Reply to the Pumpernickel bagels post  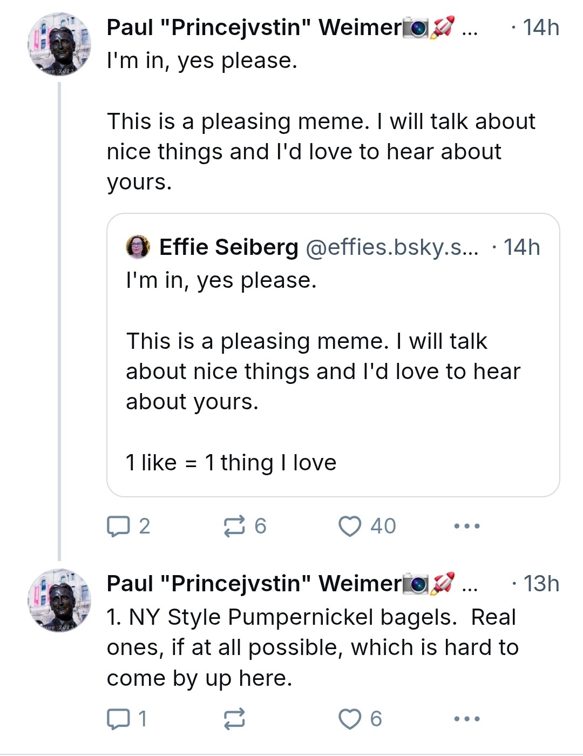pos(127,719)
